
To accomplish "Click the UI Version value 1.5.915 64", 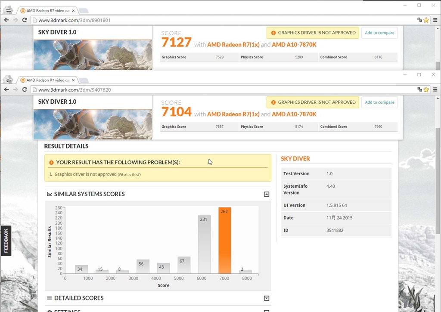I will click(x=337, y=205).
